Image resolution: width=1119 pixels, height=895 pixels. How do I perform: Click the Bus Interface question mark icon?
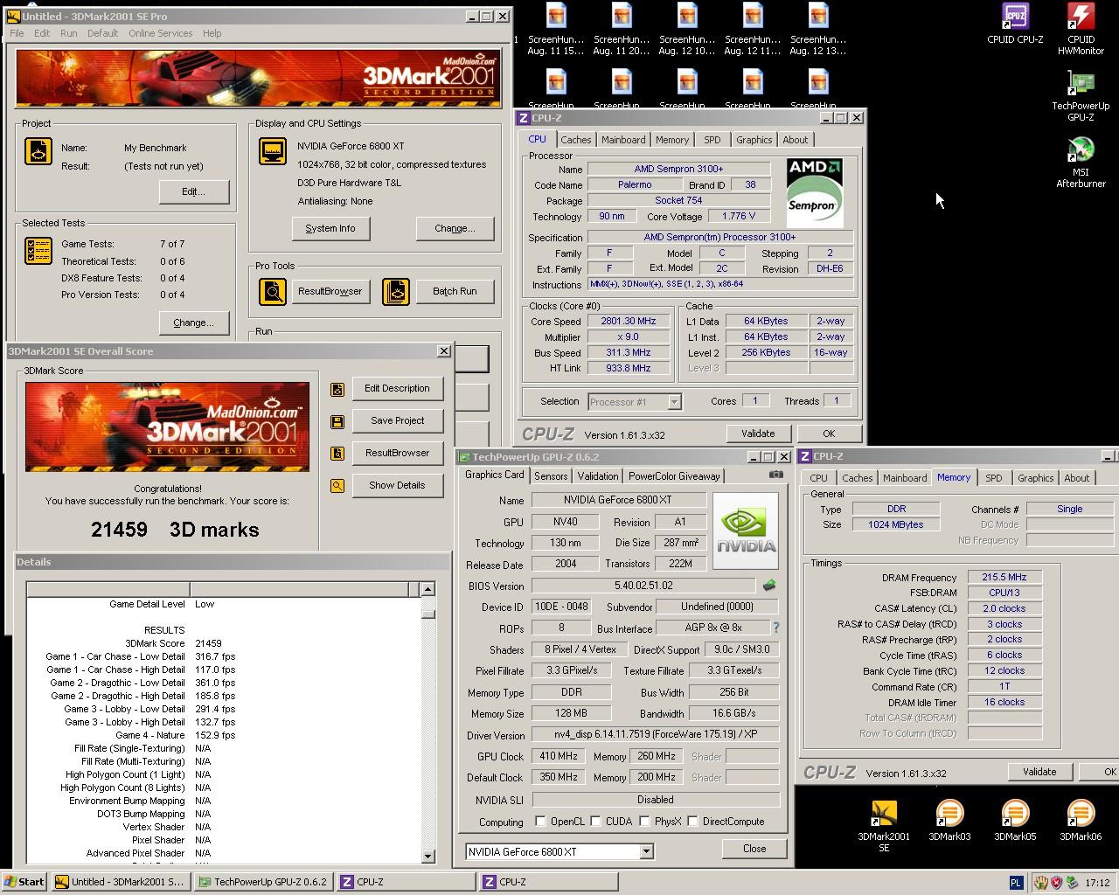775,628
